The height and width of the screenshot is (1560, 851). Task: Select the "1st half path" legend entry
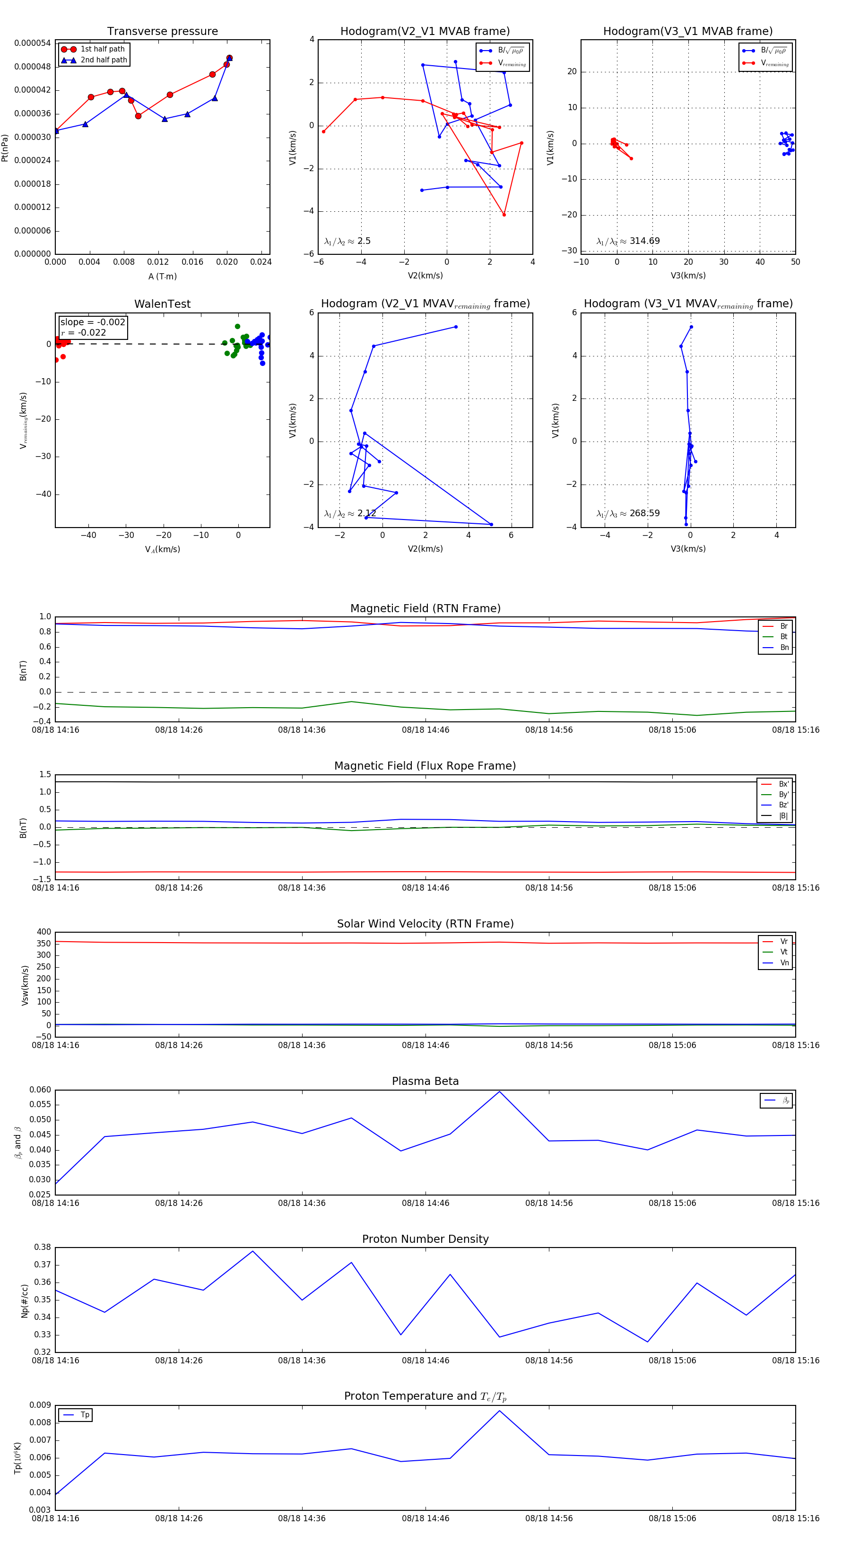point(93,49)
